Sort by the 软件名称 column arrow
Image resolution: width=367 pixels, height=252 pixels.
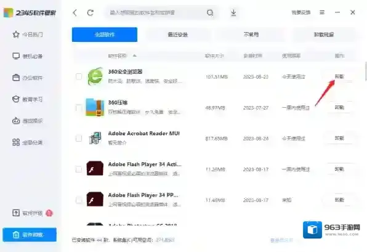point(135,55)
